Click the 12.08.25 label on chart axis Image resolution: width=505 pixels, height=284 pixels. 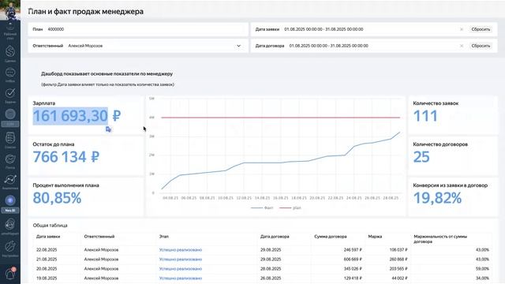244,198
